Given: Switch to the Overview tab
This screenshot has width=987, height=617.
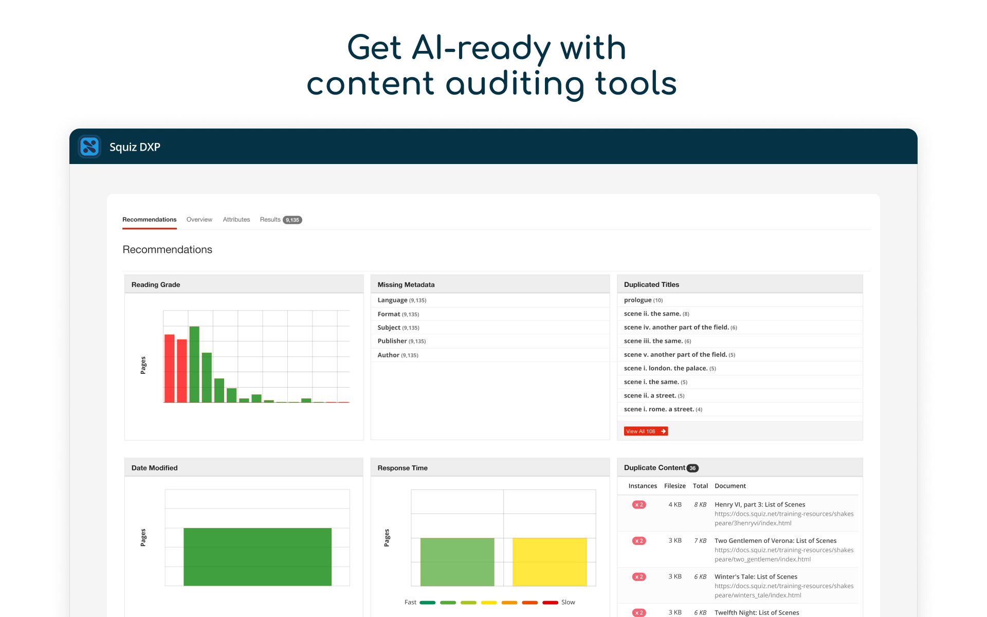Looking at the screenshot, I should click(199, 220).
